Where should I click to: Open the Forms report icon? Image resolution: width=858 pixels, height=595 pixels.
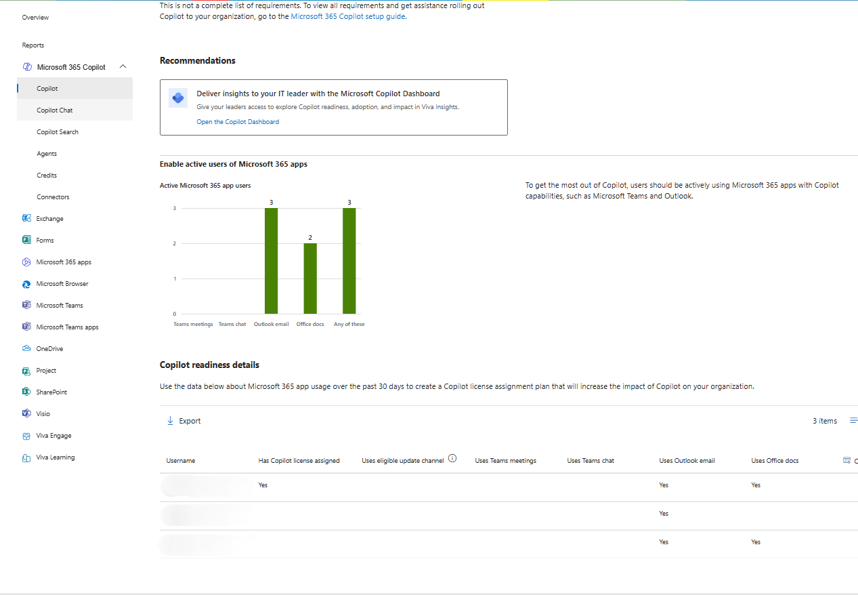pyautogui.click(x=26, y=240)
